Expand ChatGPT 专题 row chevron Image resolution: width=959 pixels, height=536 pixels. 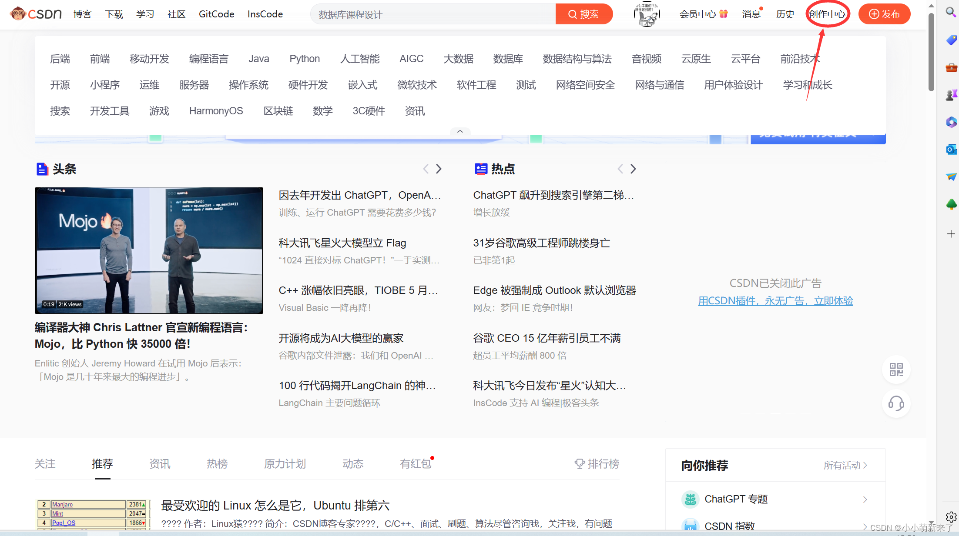click(x=865, y=499)
